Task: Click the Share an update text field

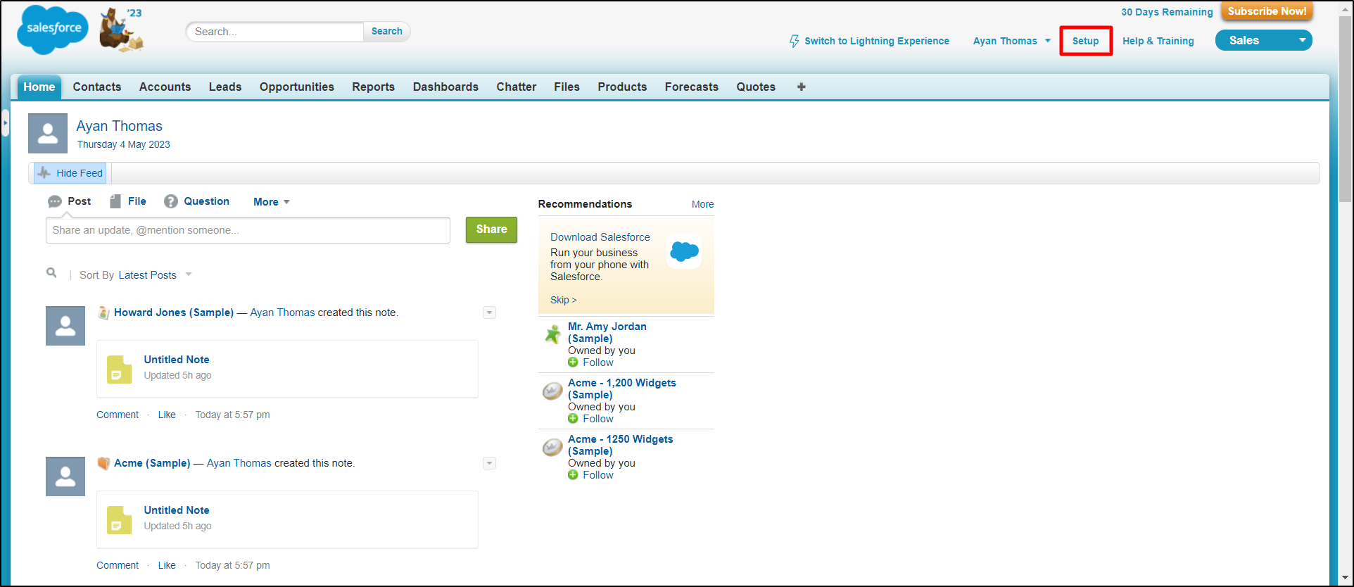Action: [x=248, y=230]
